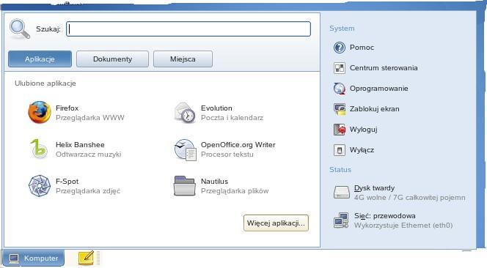Switch to the Miejsca tab
487x268 pixels.
click(183, 59)
